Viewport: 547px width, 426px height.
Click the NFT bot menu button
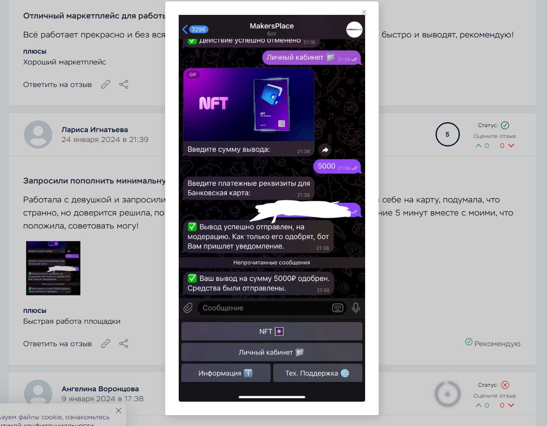pos(272,331)
